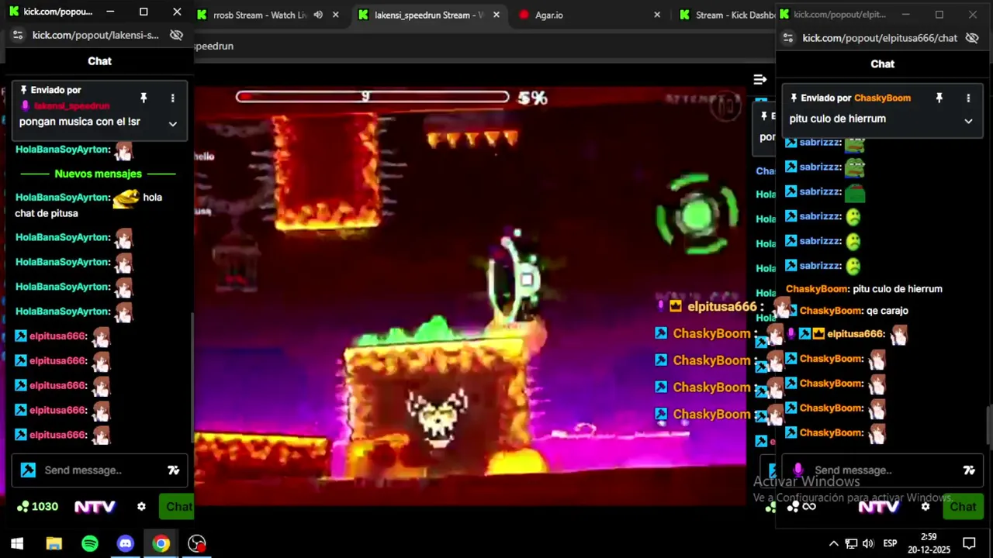
Task: Open File Explorer from the taskbar
Action: click(54, 543)
